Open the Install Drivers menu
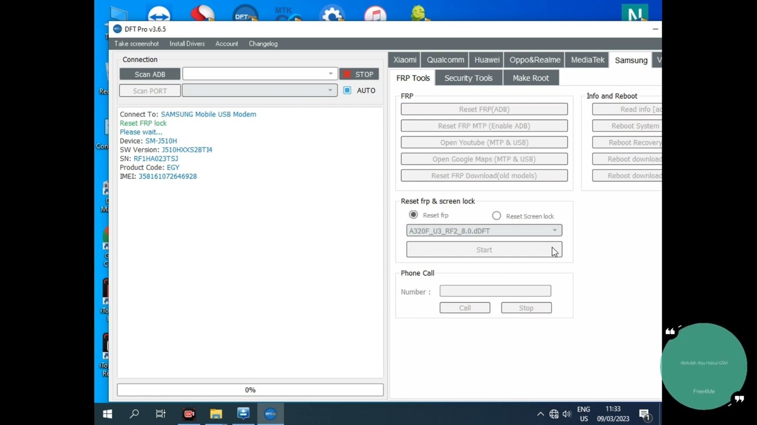 187,44
